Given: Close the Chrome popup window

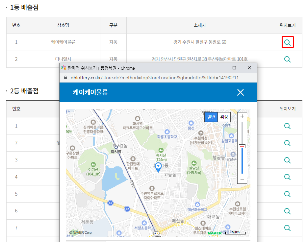Looking at the screenshot, I should [x=249, y=68].
